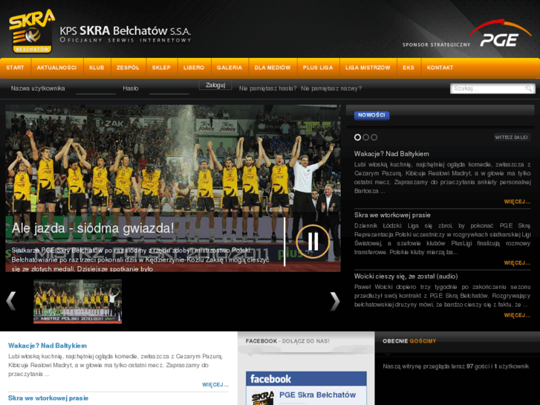This screenshot has width=540, height=405.
Task: Click WIĘCEJ under Skra we wtorkowej prasie news
Action: point(517,263)
